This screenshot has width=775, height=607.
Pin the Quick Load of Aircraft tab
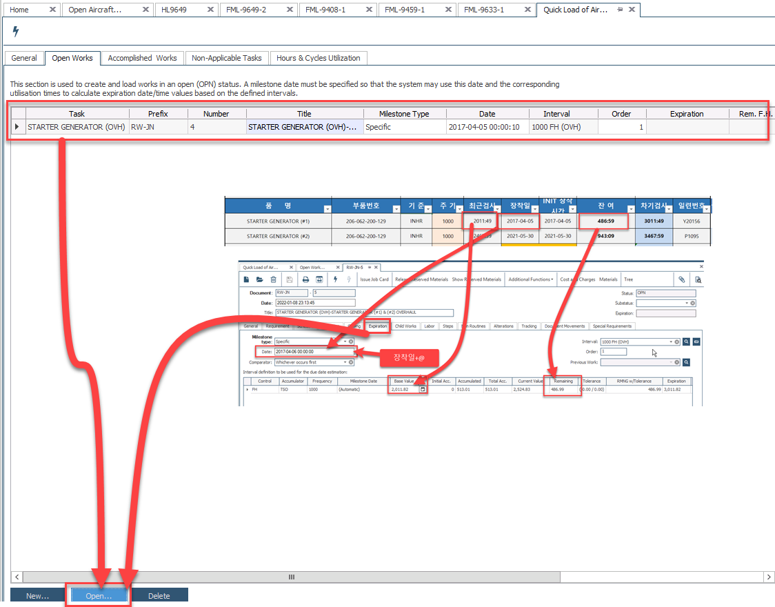tap(620, 10)
